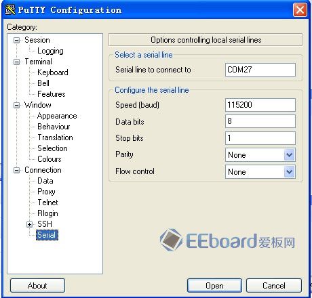312x298 pixels.
Task: Collapse the Session tree node
Action: [x=16, y=41]
